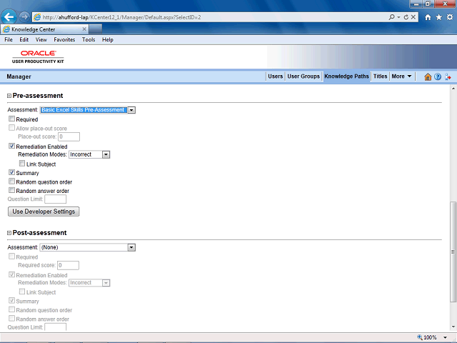The width and height of the screenshot is (457, 343).
Task: Click the search magnifier in address bar
Action: point(391,17)
